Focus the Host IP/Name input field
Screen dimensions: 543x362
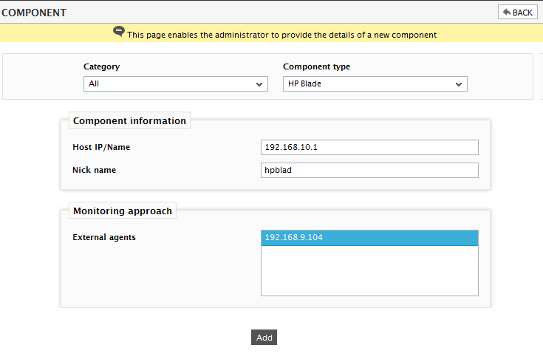coord(369,147)
